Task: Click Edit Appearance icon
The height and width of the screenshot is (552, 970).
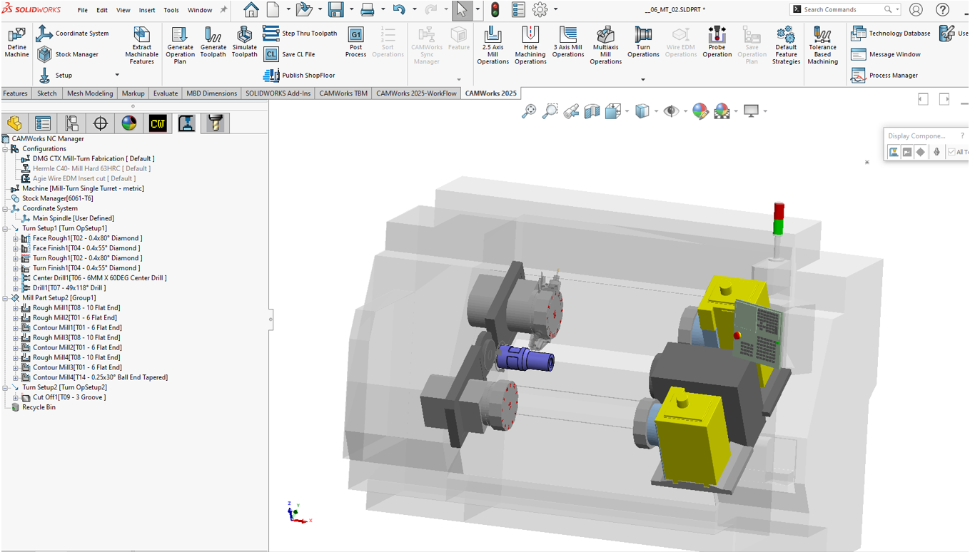Action: tap(700, 111)
